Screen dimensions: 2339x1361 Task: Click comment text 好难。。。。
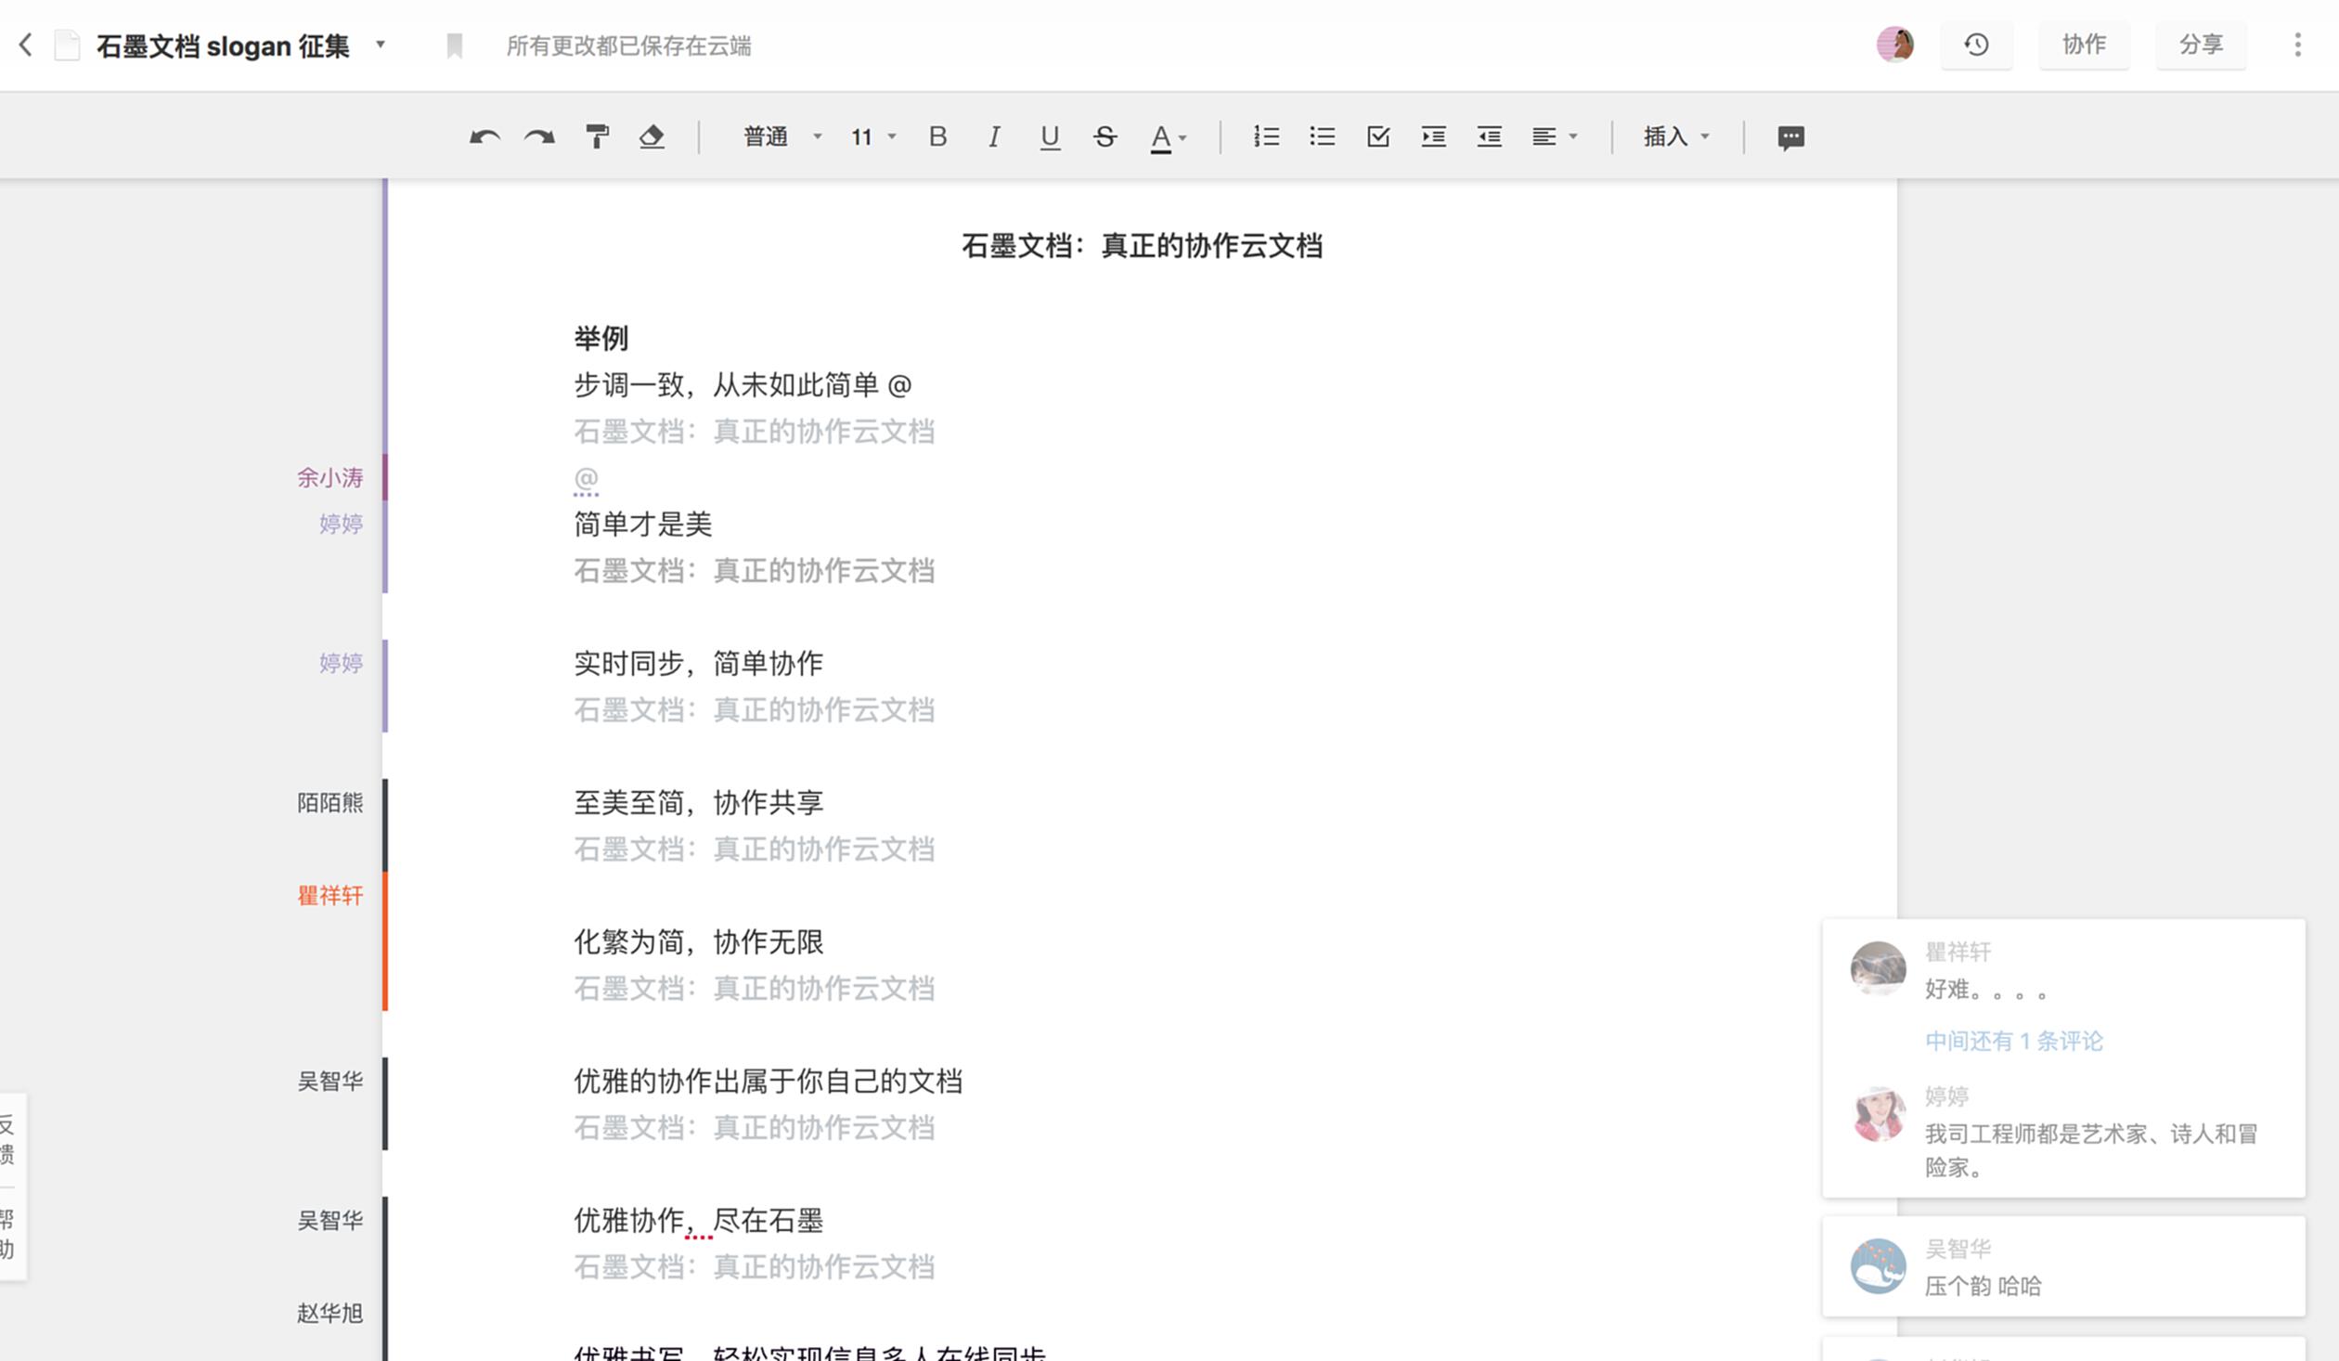pos(1985,989)
